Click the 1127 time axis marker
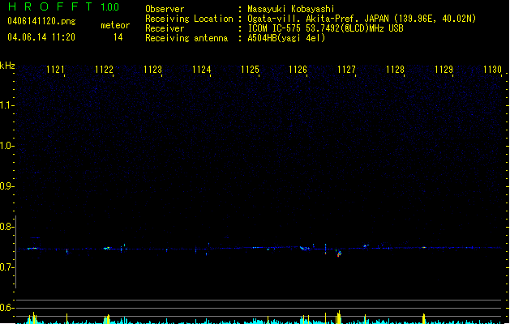This screenshot has height=324, width=510. click(346, 70)
